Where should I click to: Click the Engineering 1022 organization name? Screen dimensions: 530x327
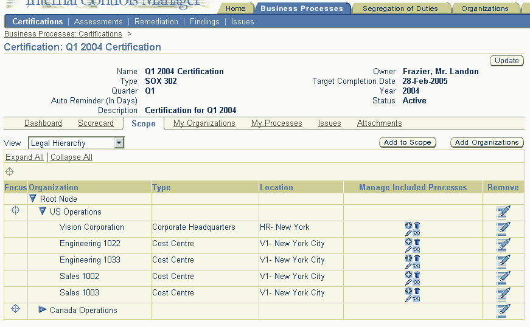90,244
